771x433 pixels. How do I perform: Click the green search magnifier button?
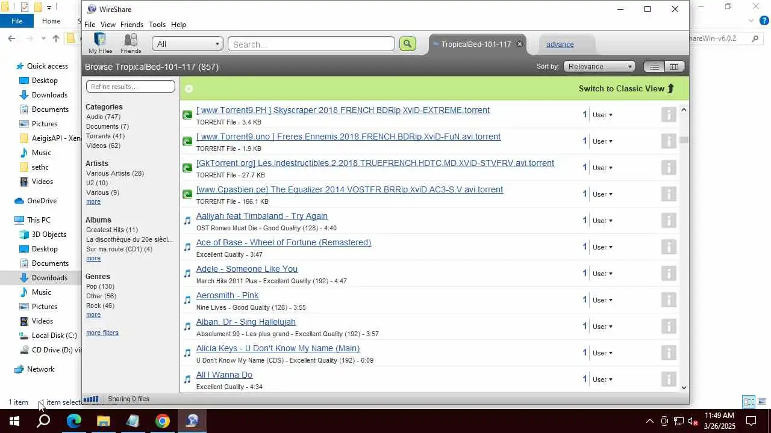tap(408, 44)
